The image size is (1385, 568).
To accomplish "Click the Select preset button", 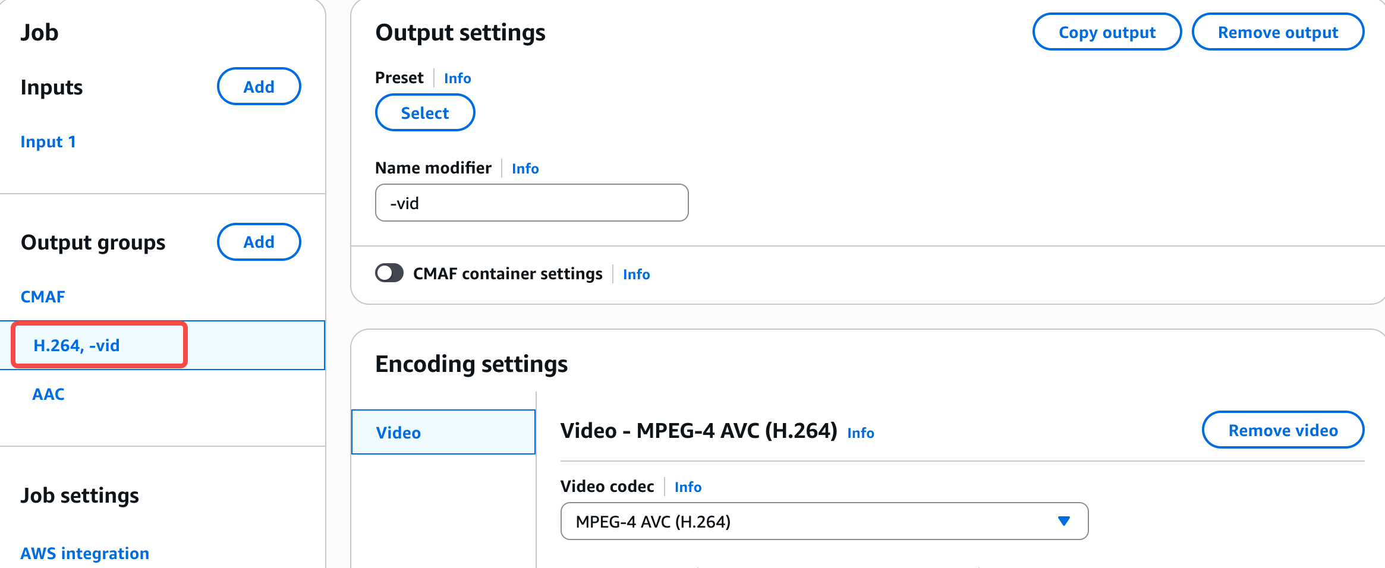I will pos(424,113).
